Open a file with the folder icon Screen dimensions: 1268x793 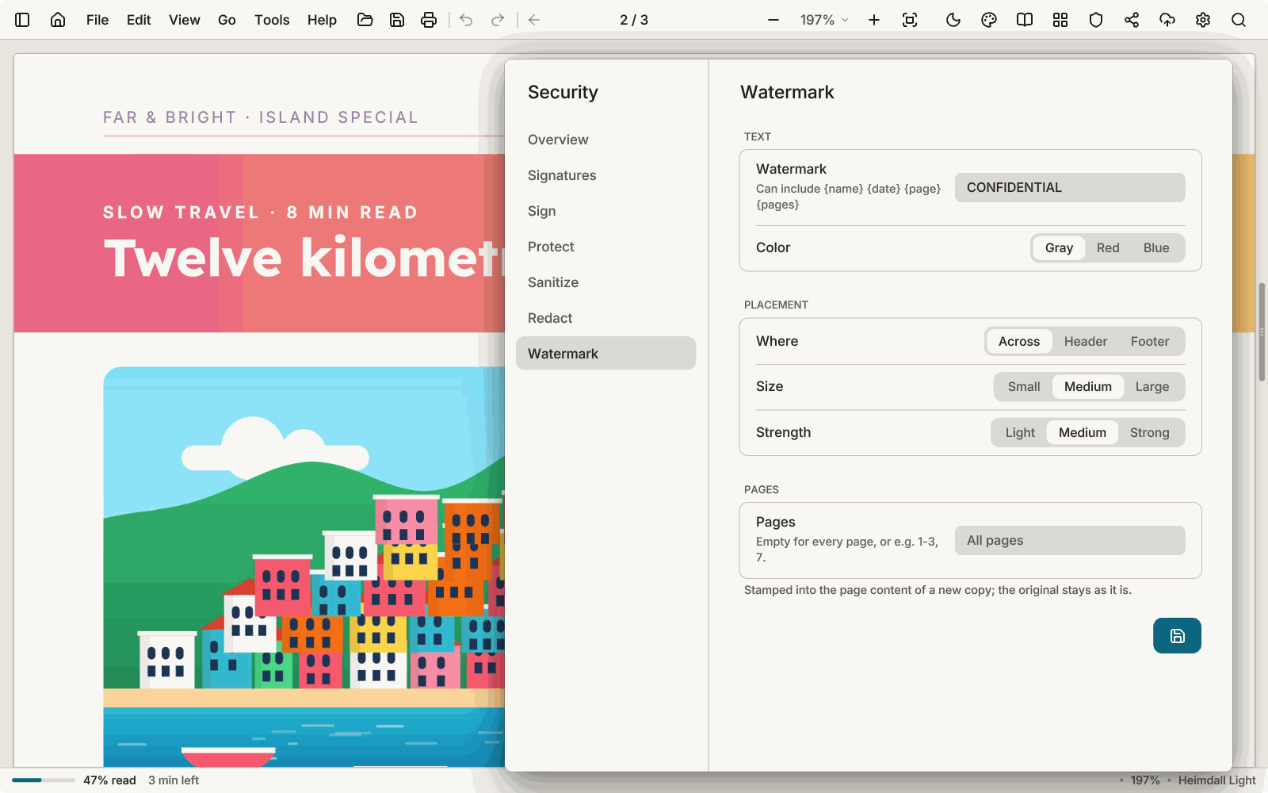pos(365,20)
